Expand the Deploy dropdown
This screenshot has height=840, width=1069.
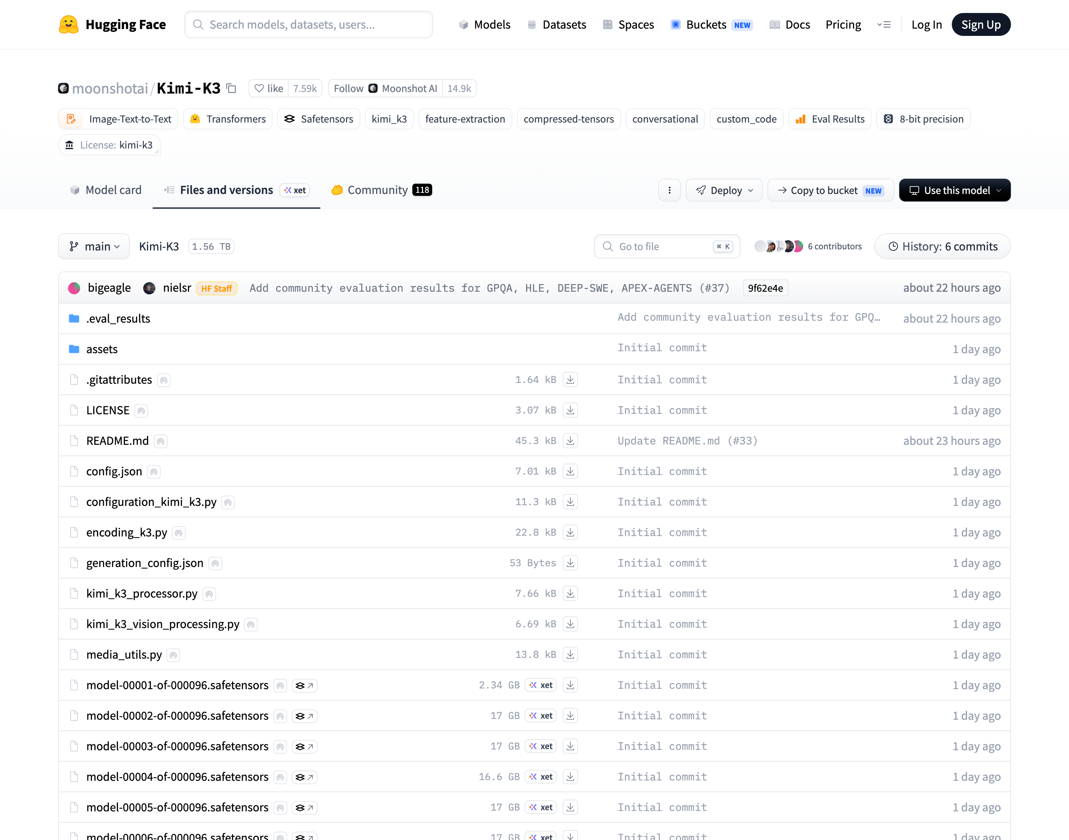(724, 190)
